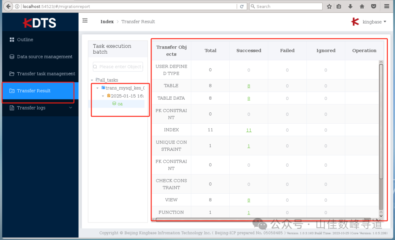The height and width of the screenshot is (240, 395).
Task: Open the Pocket shield icon
Action: (x=373, y=7)
